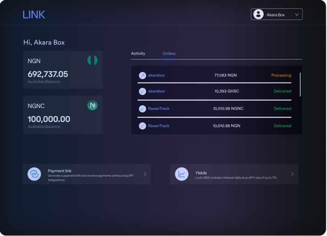The image size is (327, 236).
Task: Click the Yields chart icon
Action: (181, 174)
